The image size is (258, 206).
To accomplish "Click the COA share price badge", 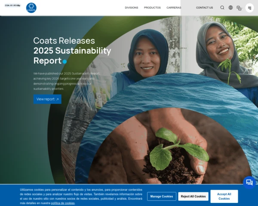I will [x=12, y=6].
